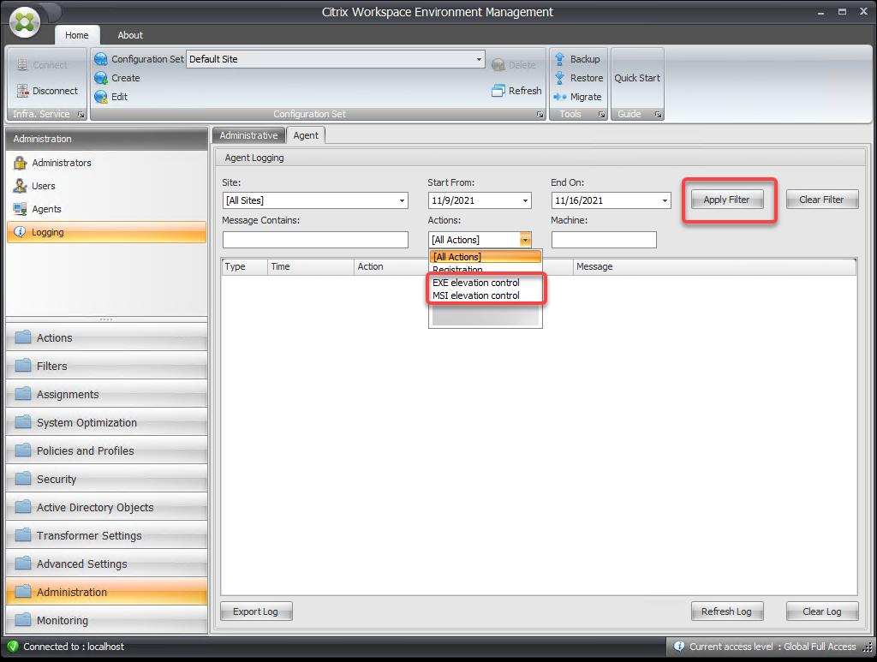Click the Citrix application orb logo

tap(25, 22)
